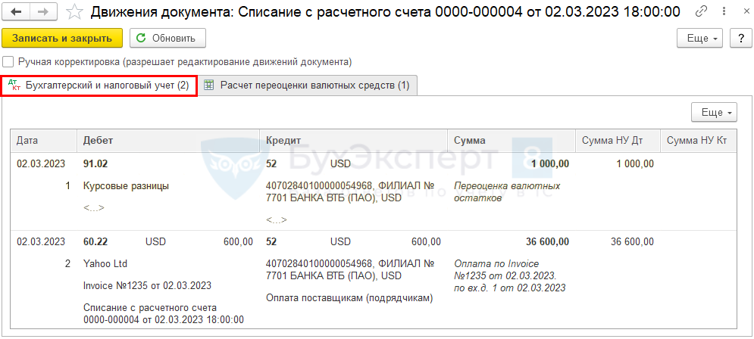Click the Сумма column header
The height and width of the screenshot is (339, 754).
(x=470, y=141)
